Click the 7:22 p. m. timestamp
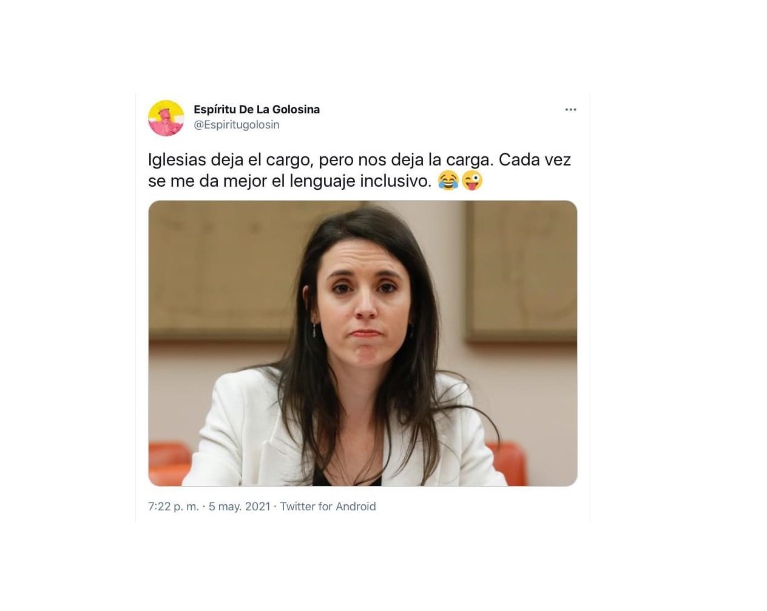767x611 pixels. pyautogui.click(x=174, y=507)
